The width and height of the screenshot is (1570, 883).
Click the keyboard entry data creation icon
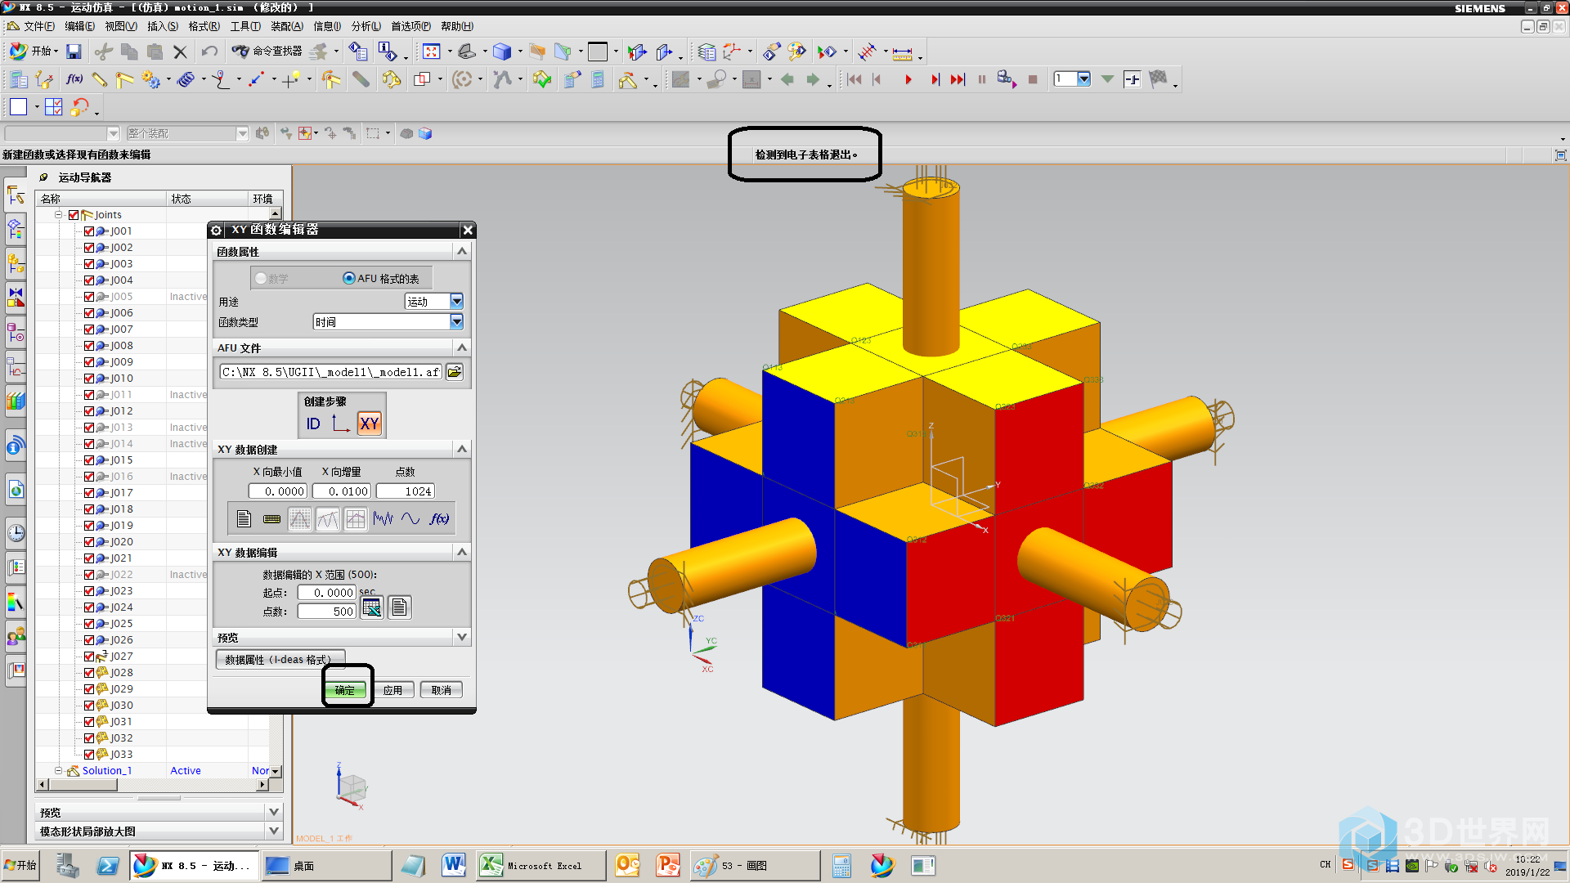271,518
